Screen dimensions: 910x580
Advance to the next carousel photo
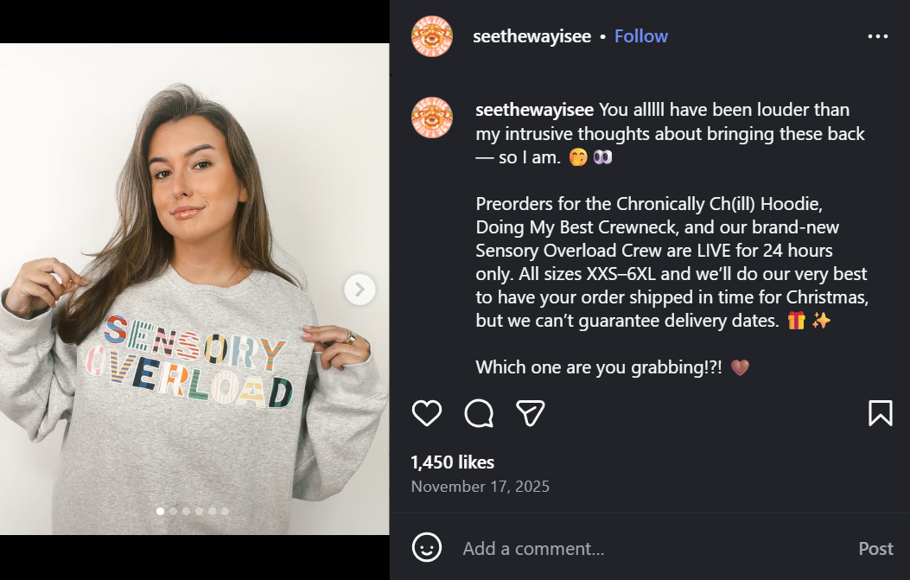tap(360, 289)
